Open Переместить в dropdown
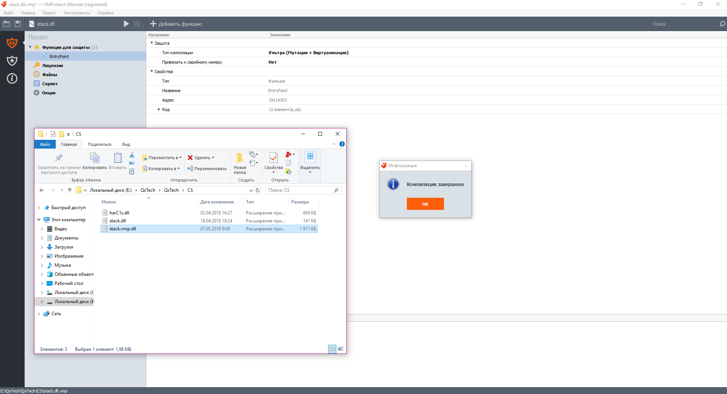The height and width of the screenshot is (394, 727). coord(162,158)
